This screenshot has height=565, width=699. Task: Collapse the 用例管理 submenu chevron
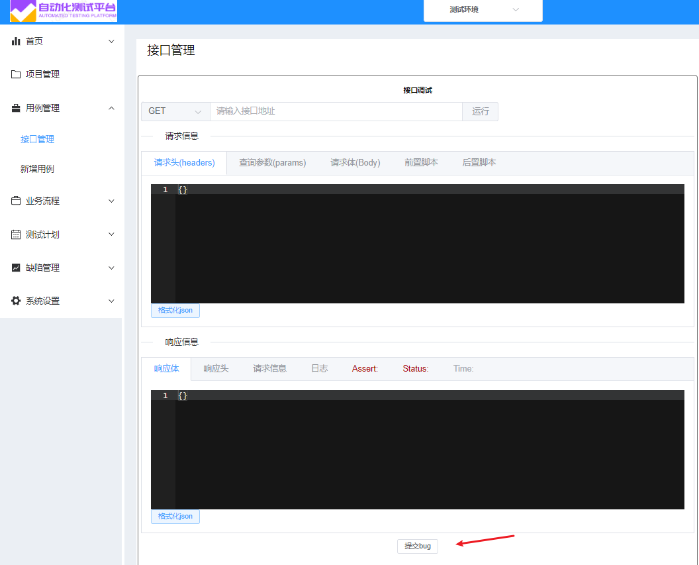coord(111,108)
